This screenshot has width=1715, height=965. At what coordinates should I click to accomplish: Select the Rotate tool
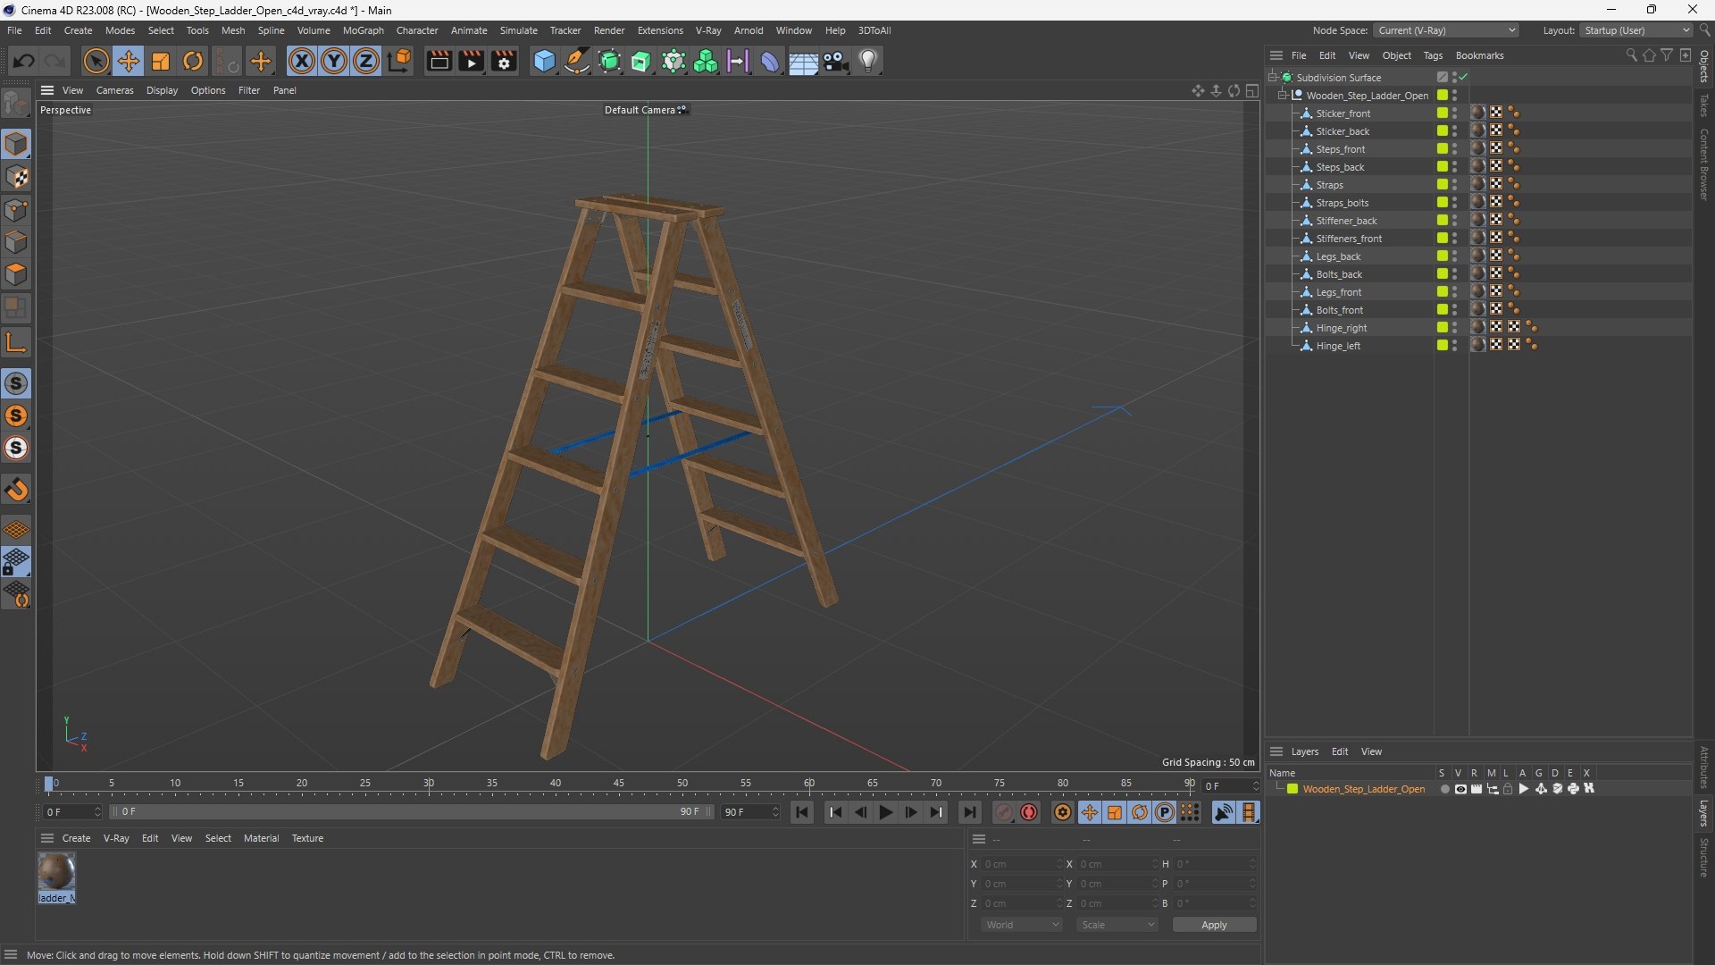193,61
